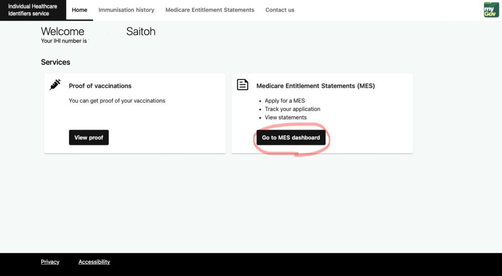This screenshot has width=502, height=276.
Task: Click the surname Saitoh in the welcome heading
Action: pyautogui.click(x=141, y=31)
